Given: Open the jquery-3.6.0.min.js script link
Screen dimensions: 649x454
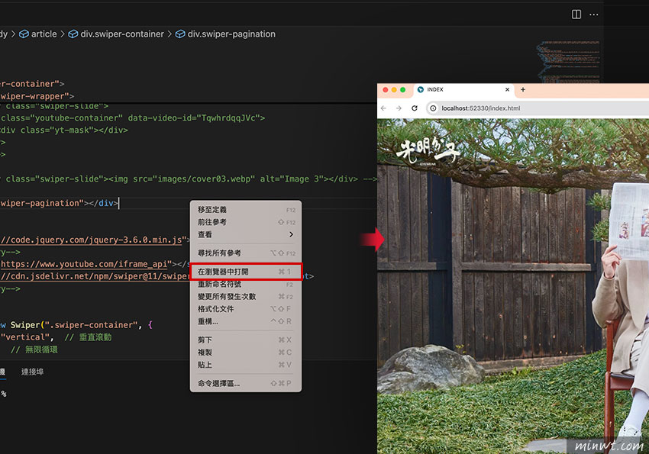Looking at the screenshot, I should coord(91,240).
